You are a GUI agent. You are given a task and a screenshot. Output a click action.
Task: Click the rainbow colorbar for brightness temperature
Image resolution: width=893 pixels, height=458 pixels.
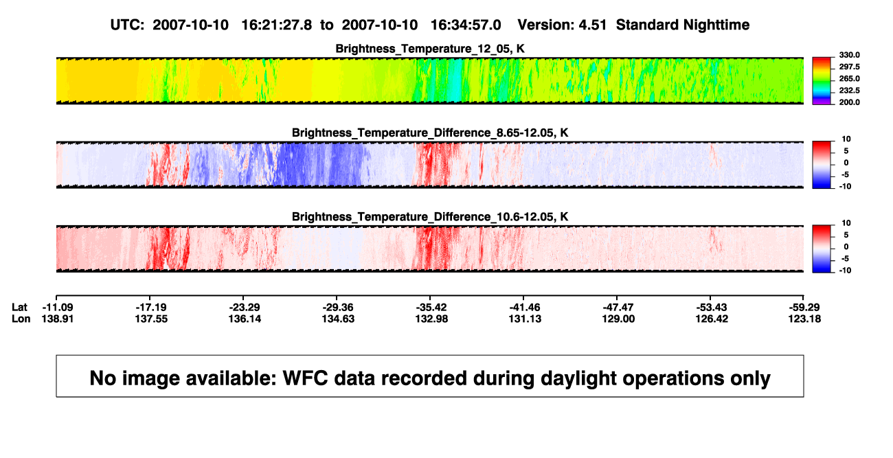[821, 80]
